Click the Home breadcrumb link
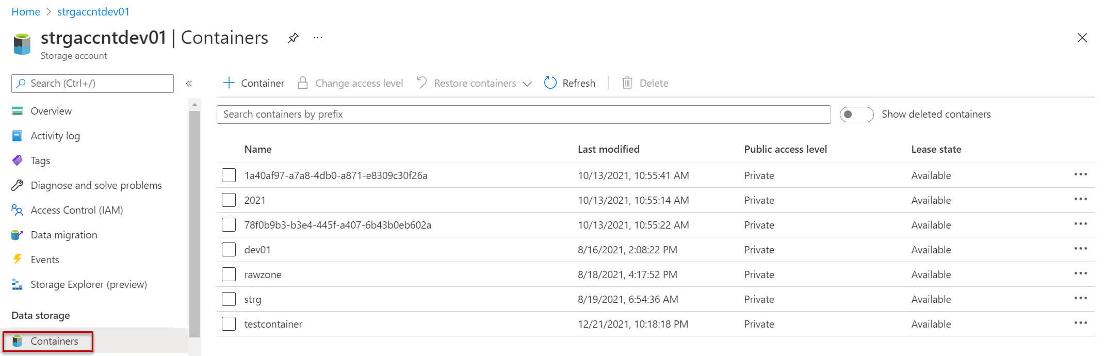The width and height of the screenshot is (1104, 356). coord(26,12)
